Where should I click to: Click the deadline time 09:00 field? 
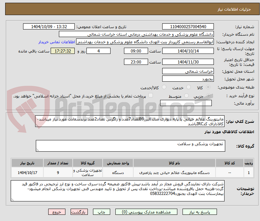136,51
